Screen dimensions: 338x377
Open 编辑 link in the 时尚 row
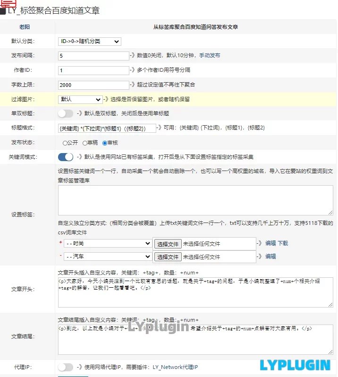[270, 243]
